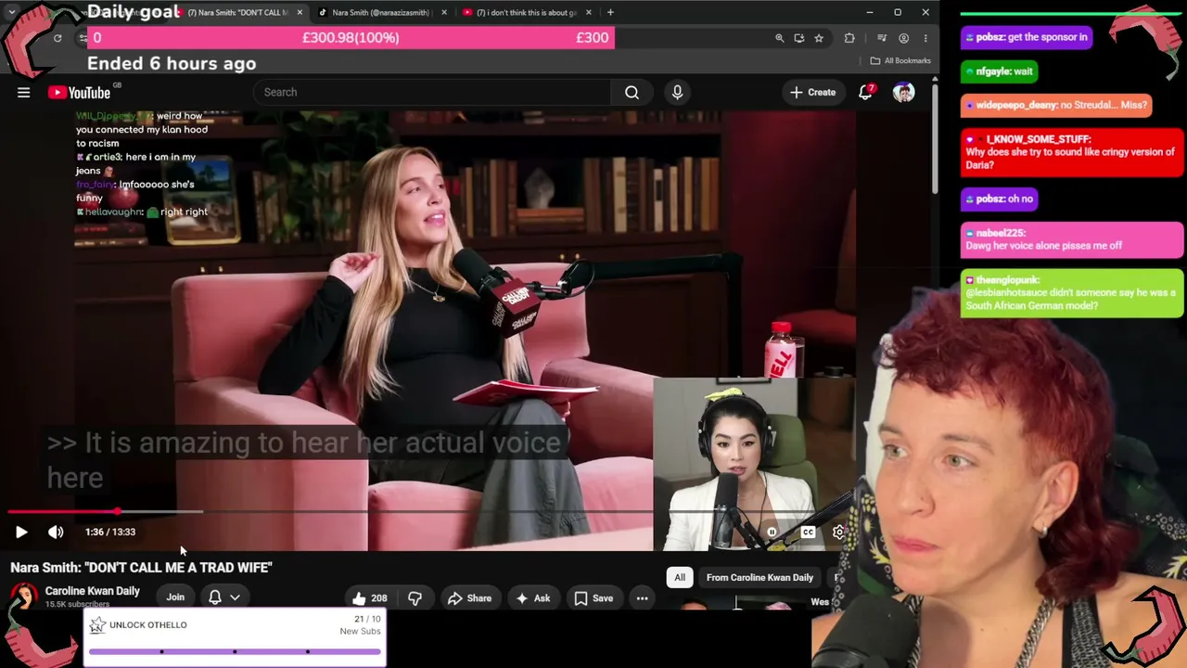Close the Nara Smith "DON'T CALL M" tab
Viewport: 1187px width, 668px height.
click(x=300, y=12)
